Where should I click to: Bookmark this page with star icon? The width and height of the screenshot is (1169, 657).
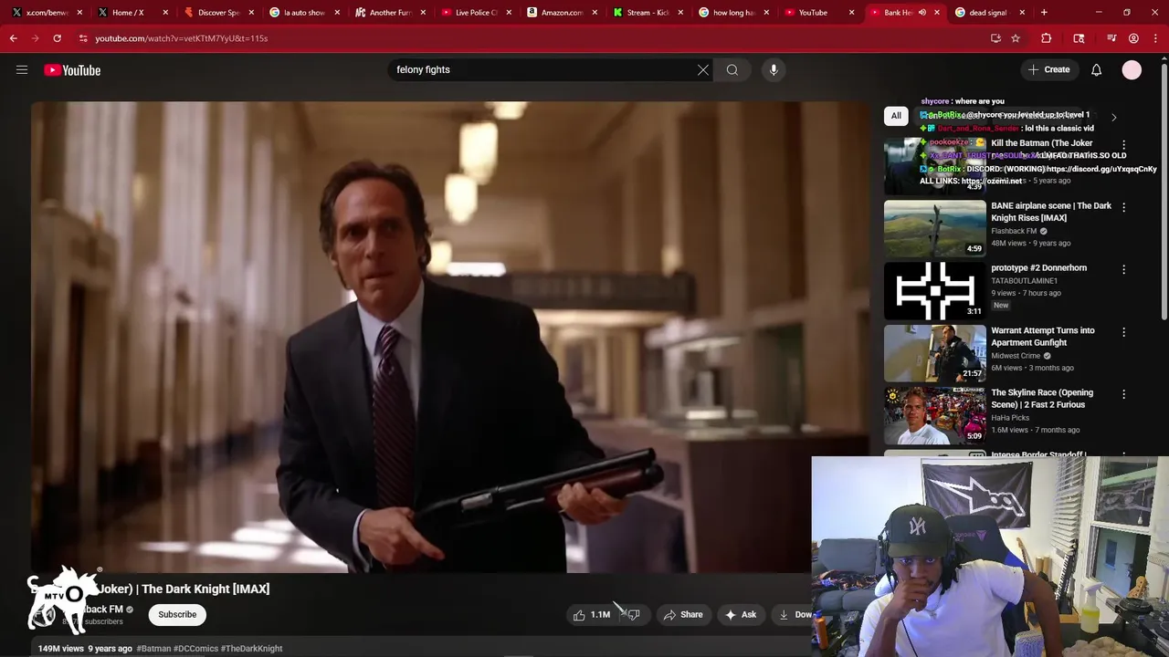(1016, 38)
